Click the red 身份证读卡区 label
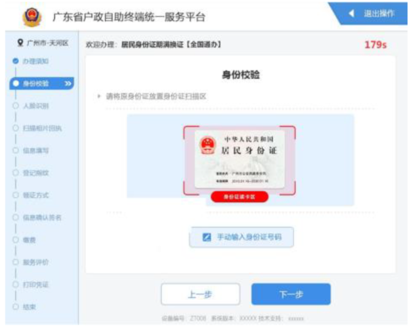411x327 pixels. click(239, 197)
